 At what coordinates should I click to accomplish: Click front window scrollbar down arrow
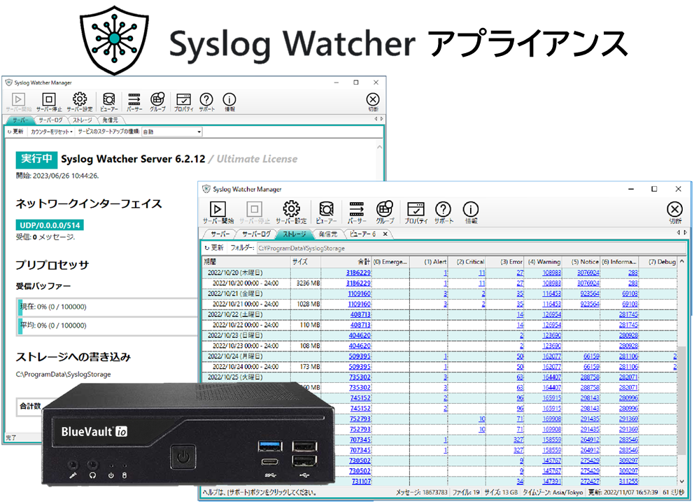click(x=681, y=481)
